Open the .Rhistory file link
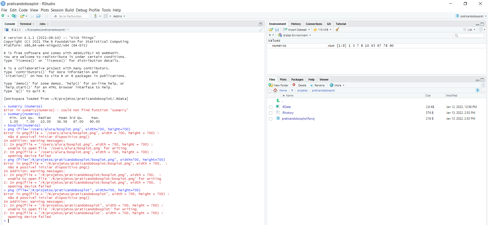This screenshot has width=488, height=225. point(288,113)
